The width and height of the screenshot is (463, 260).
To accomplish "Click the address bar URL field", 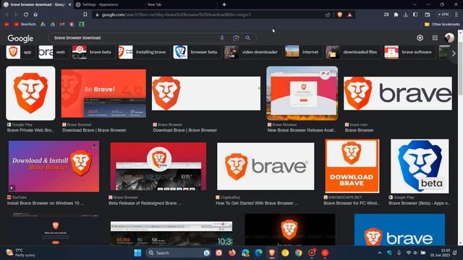I will 210,14.
